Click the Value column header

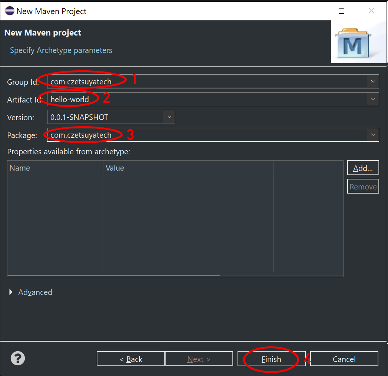pyautogui.click(x=115, y=168)
